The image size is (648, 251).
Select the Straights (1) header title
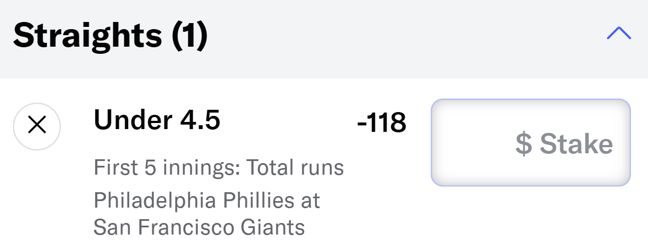110,36
